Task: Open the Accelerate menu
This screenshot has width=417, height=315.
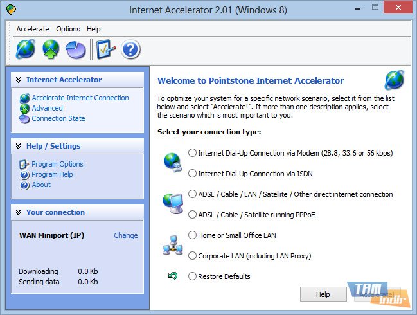Action: (x=33, y=29)
